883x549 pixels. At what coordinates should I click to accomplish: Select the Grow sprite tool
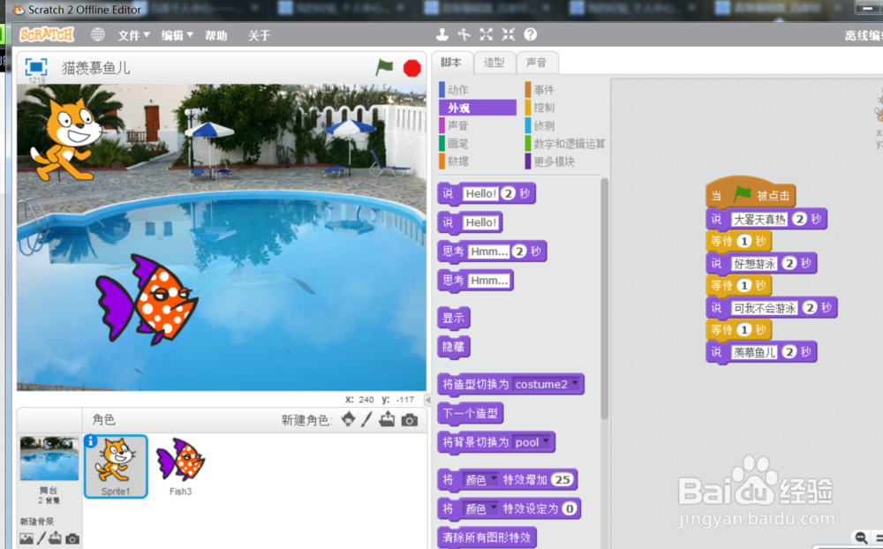pos(486,35)
